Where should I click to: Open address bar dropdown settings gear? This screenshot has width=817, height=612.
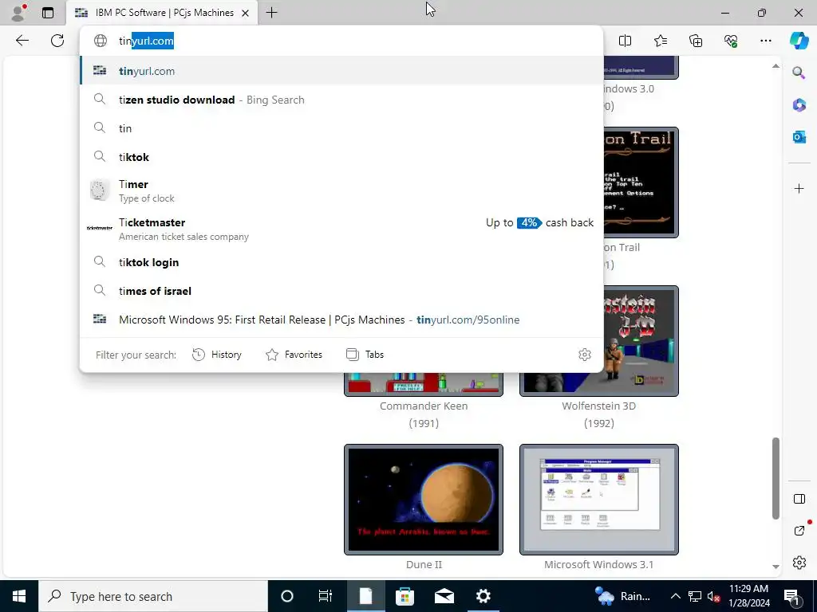pos(585,355)
